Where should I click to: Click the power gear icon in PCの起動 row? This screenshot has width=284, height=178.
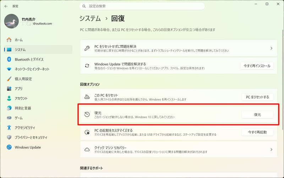(x=87, y=132)
